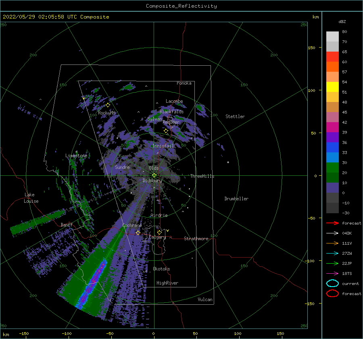Click the Banff label
363x339 pixels.
point(67,225)
